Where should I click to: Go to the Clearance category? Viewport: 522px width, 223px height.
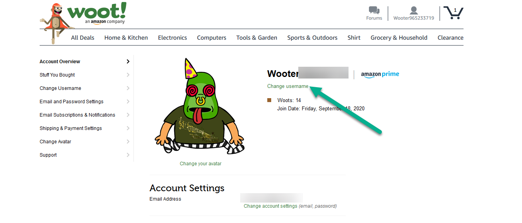(x=451, y=38)
